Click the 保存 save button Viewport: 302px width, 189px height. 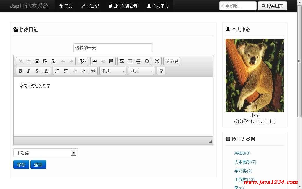click(x=21, y=165)
